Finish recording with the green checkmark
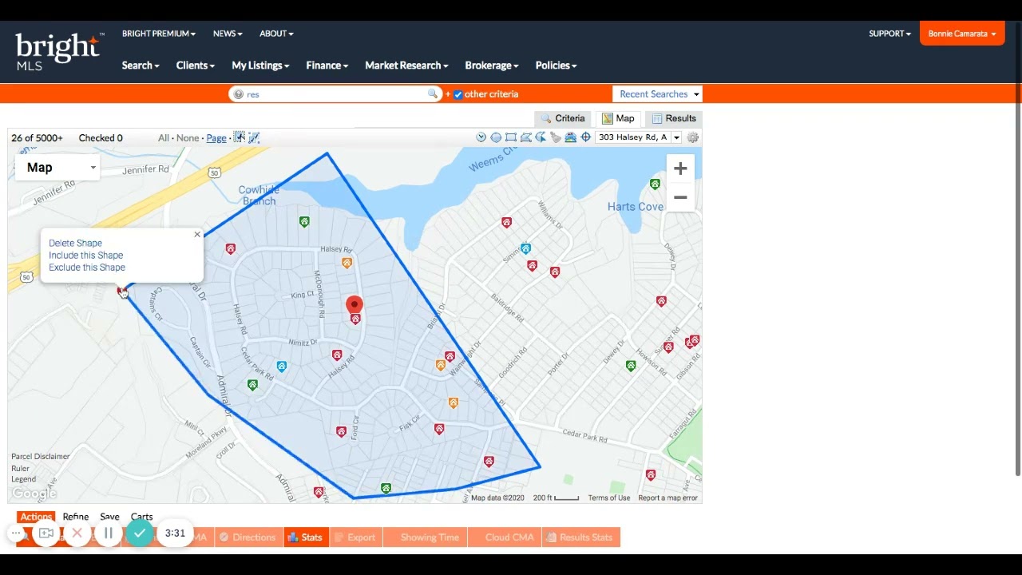 point(140,533)
